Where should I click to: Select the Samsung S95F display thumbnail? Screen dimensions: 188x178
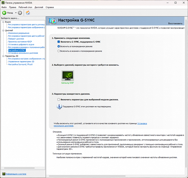(68, 76)
